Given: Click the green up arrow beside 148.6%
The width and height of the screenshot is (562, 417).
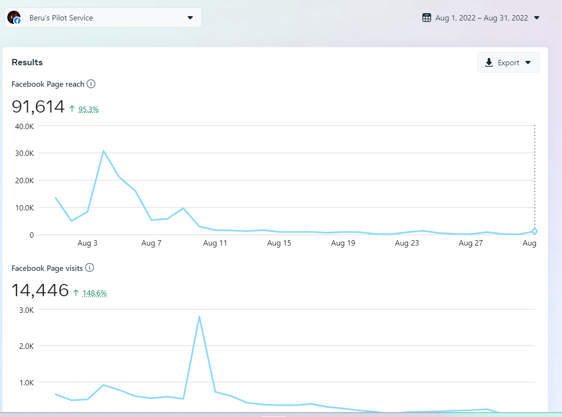Looking at the screenshot, I should click(76, 293).
